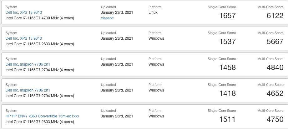This screenshot has height=129, width=288.
Task: Click the Intel Core i7-1165G7 4700 MHz text
Action: 40,18
